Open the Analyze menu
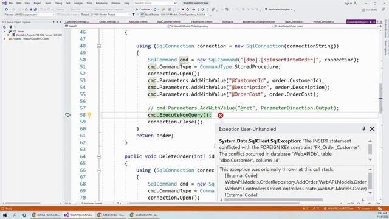Image resolution: width=389 pixels, height=219 pixels. point(78,3)
